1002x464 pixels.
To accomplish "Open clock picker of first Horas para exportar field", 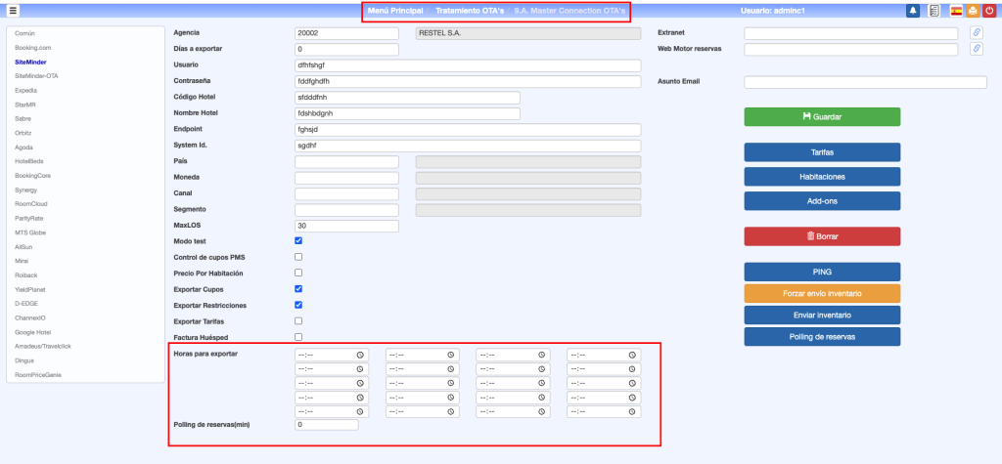I will (x=360, y=355).
